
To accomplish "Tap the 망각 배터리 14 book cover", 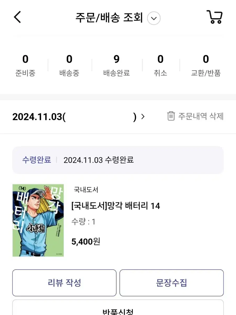I will (38, 220).
